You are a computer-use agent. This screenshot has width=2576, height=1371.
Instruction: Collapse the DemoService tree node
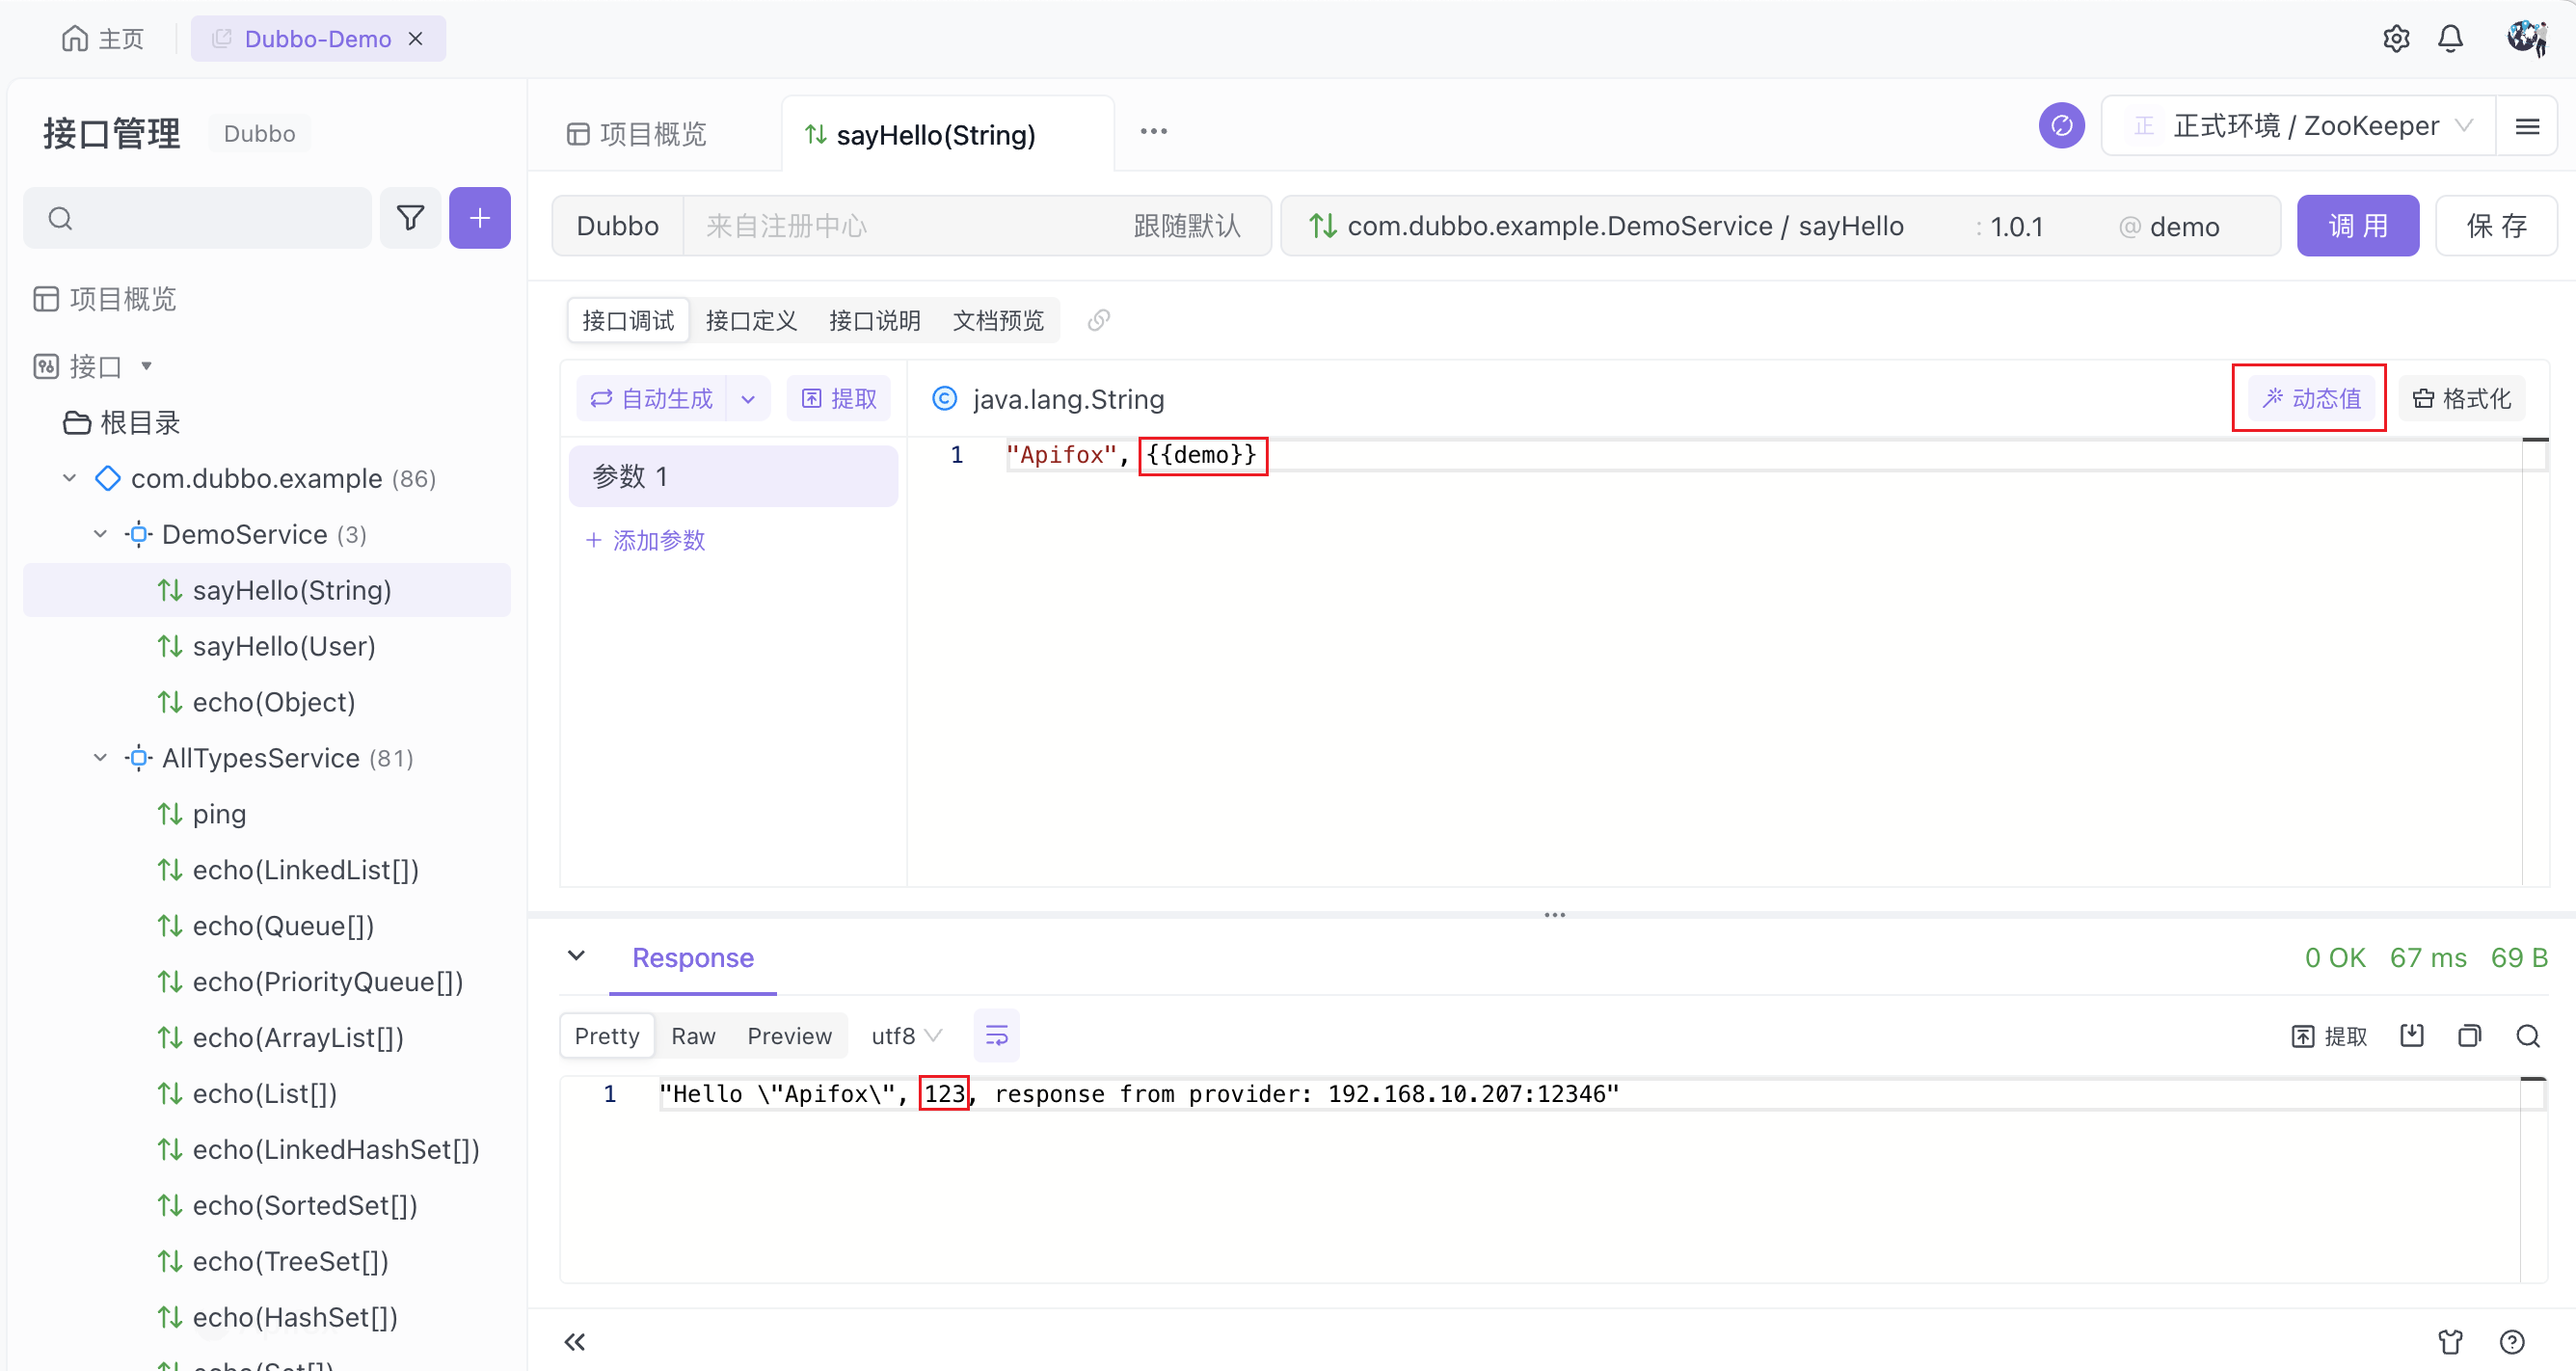click(100, 534)
